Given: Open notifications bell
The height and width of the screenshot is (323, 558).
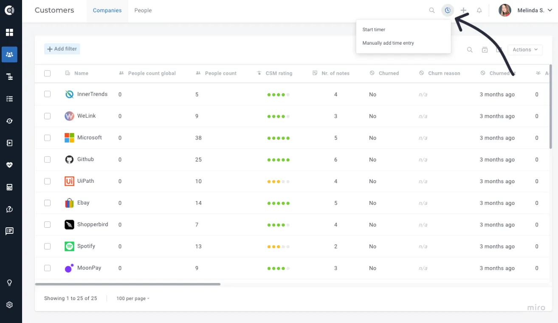Looking at the screenshot, I should (x=479, y=10).
